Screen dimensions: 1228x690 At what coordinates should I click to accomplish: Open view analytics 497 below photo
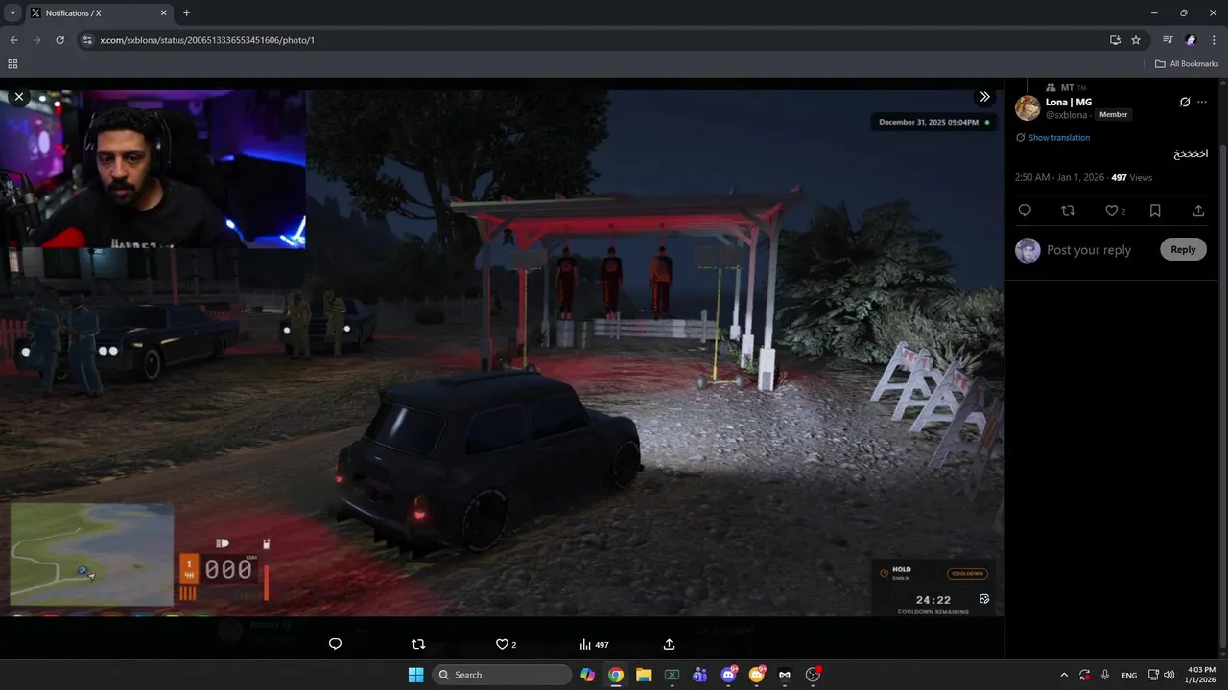point(594,645)
